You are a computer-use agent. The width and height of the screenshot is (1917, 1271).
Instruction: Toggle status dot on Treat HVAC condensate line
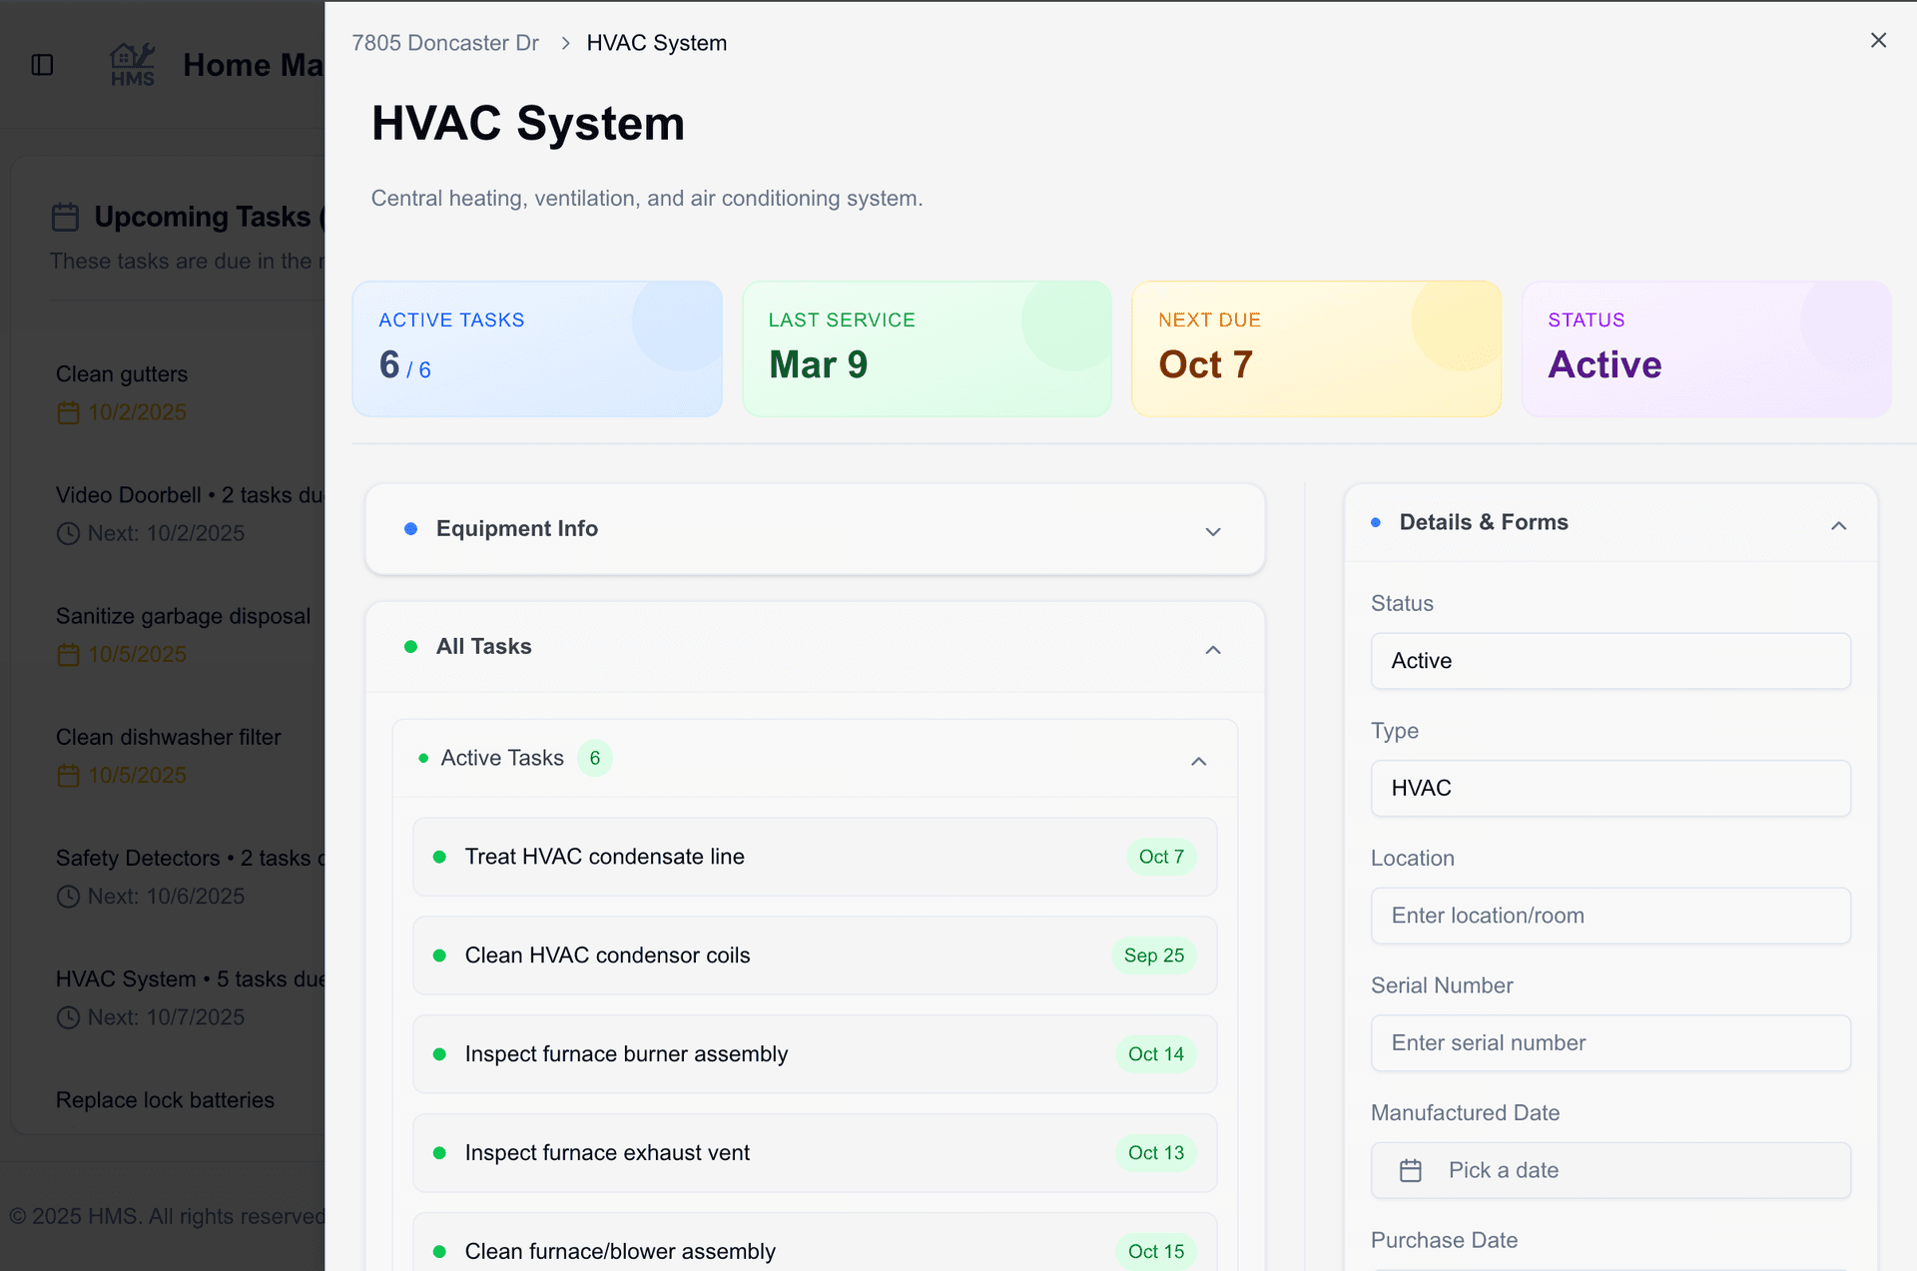tap(439, 857)
